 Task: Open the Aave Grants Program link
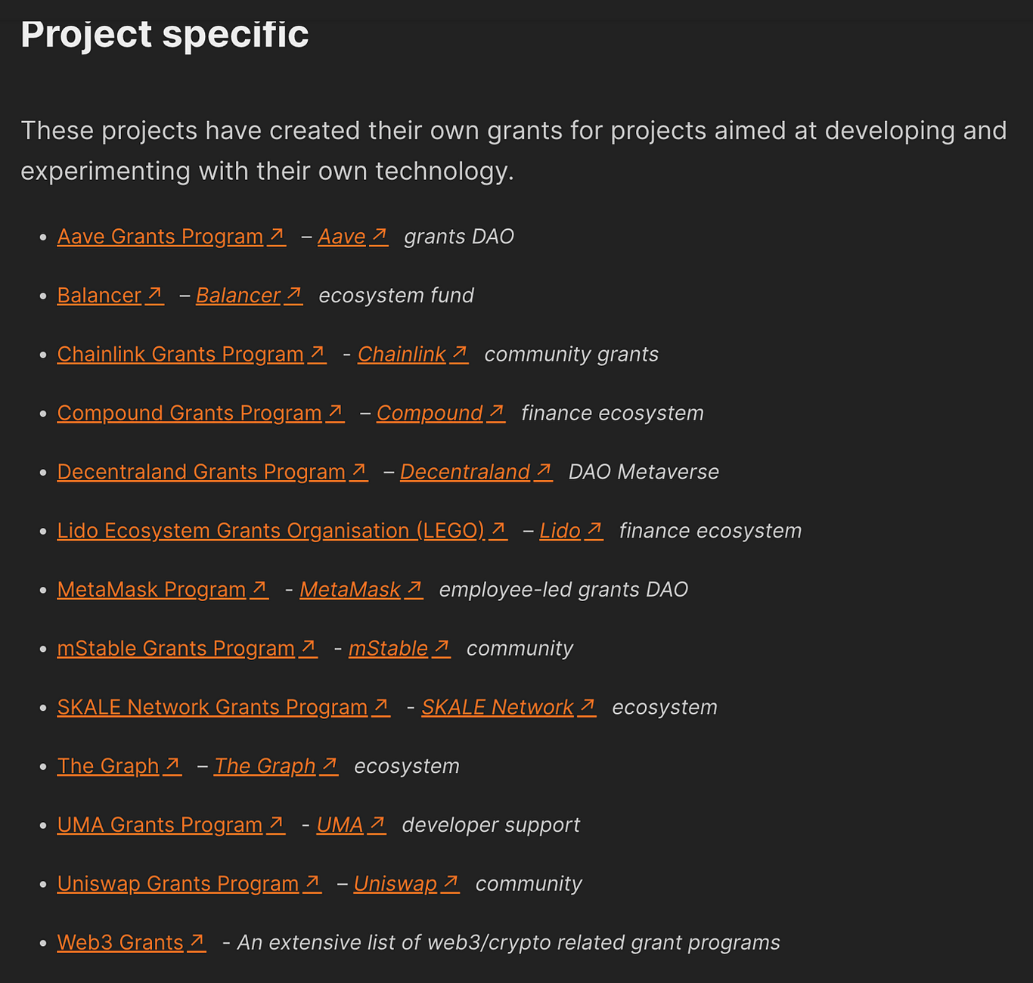172,237
